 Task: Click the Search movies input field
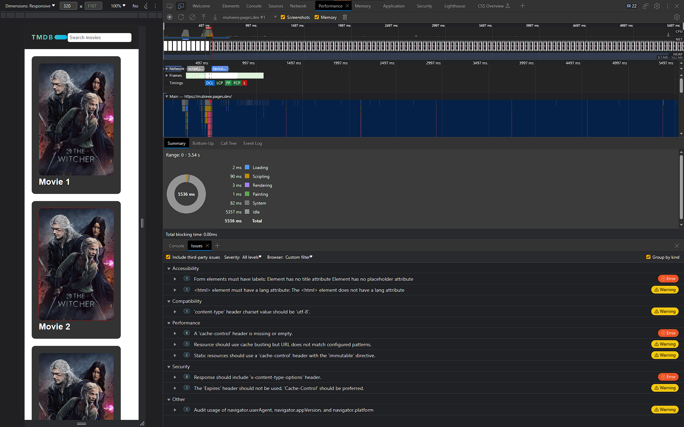click(x=99, y=37)
